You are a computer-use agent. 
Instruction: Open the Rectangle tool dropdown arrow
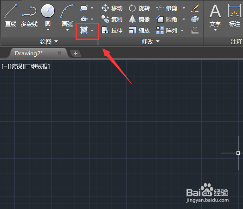[x=92, y=8]
